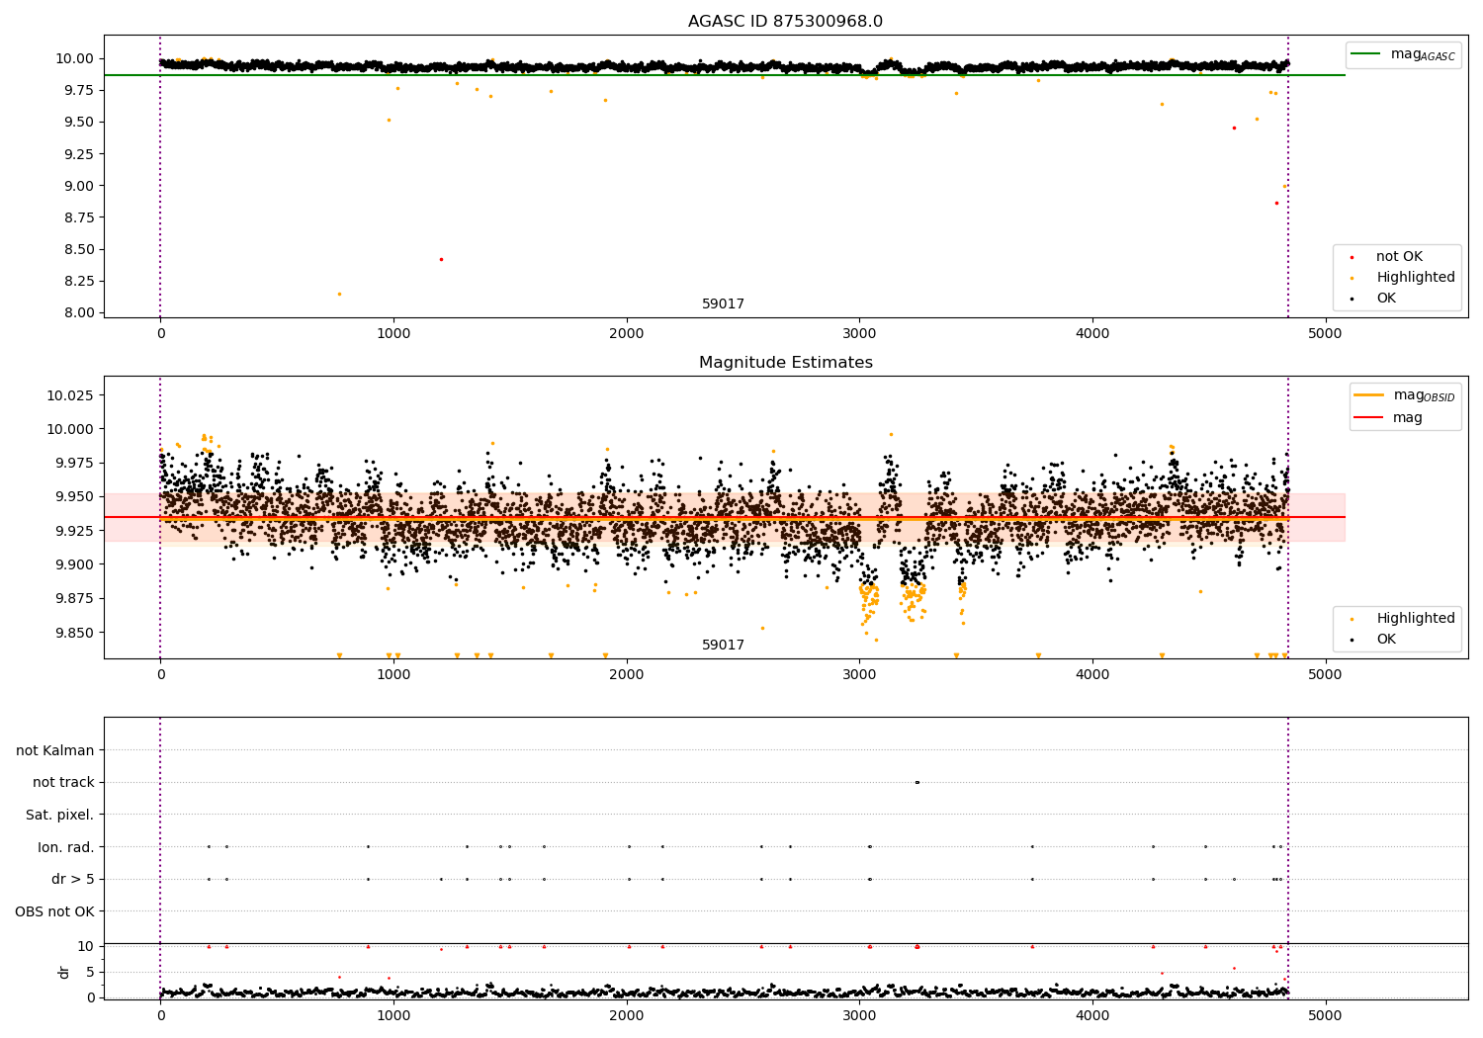Click the 5000 x-tick under the bottom plot

click(x=1325, y=1016)
